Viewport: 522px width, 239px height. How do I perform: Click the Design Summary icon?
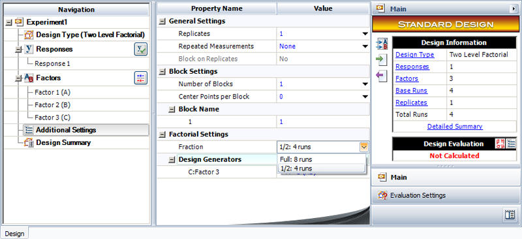point(29,143)
